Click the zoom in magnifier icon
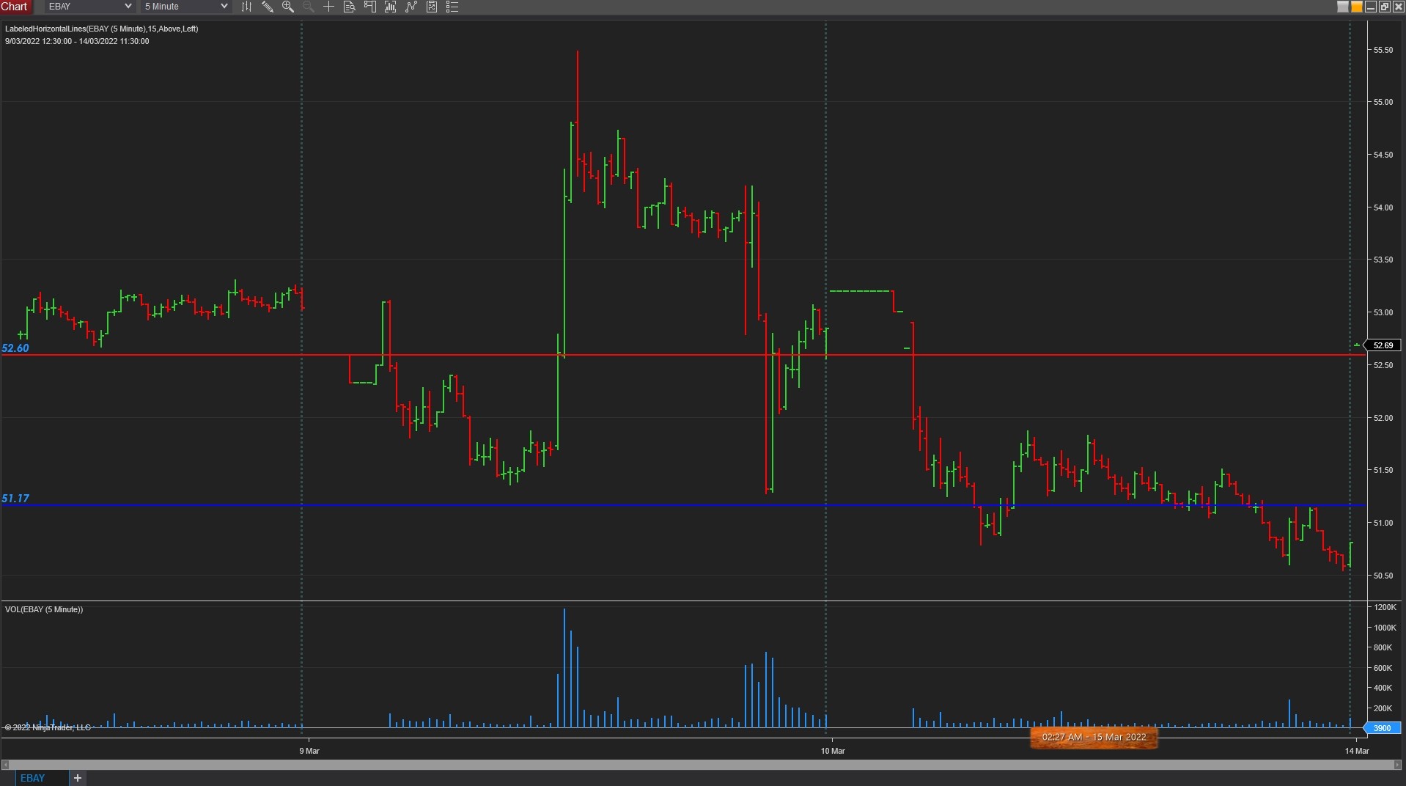Screen dimensions: 1406x786 point(288,7)
